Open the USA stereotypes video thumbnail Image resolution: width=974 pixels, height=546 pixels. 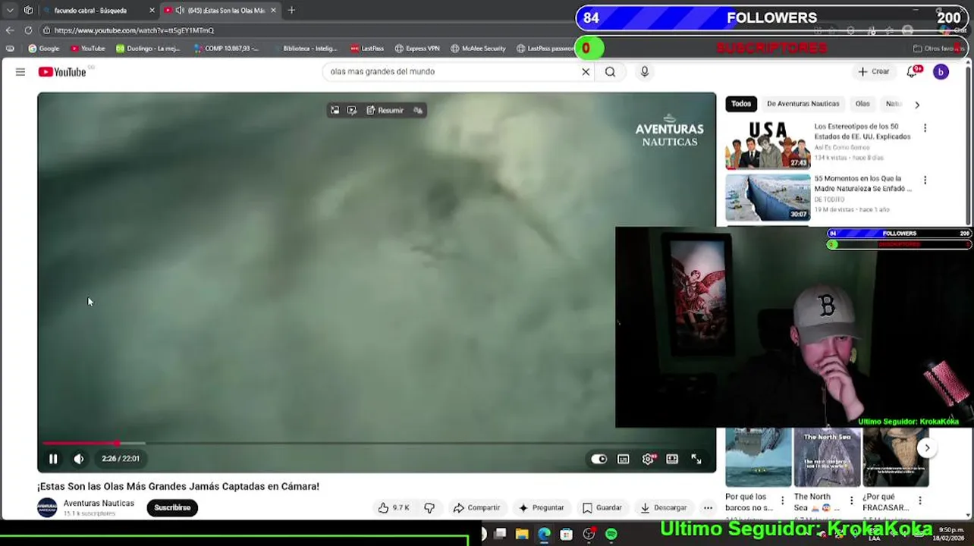point(768,144)
